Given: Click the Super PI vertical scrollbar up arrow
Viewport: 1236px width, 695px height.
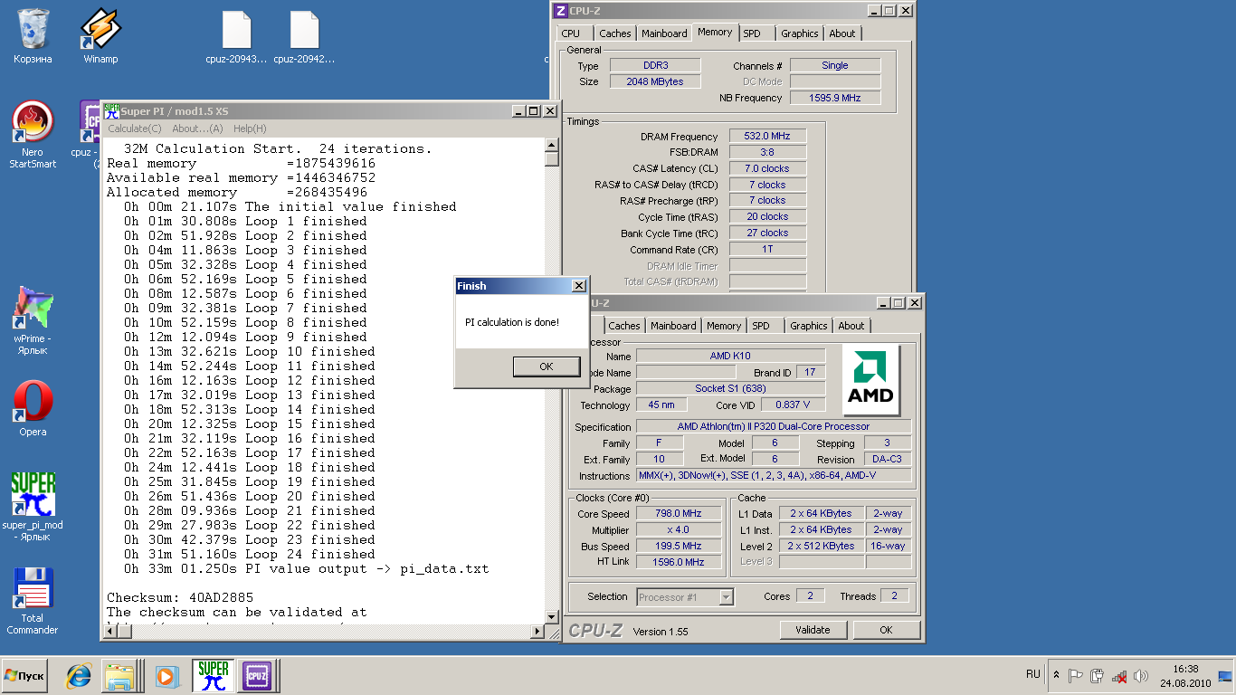Looking at the screenshot, I should tap(552, 145).
